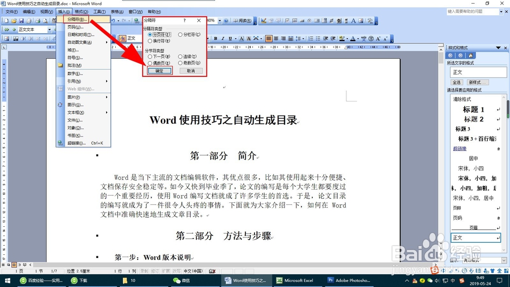The width and height of the screenshot is (510, 287).
Task: Click the Label A control toolbox icon
Action: [353, 21]
